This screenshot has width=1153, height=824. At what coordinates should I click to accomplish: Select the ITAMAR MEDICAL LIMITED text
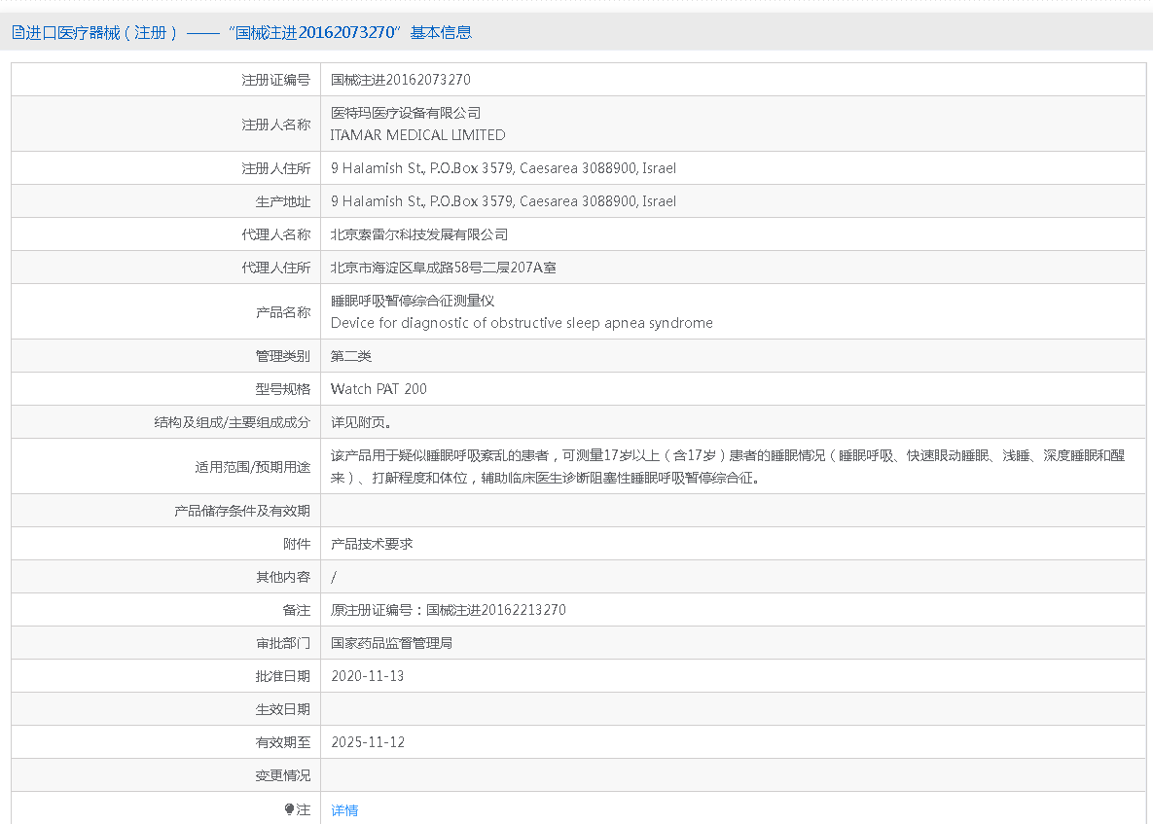[x=418, y=135]
